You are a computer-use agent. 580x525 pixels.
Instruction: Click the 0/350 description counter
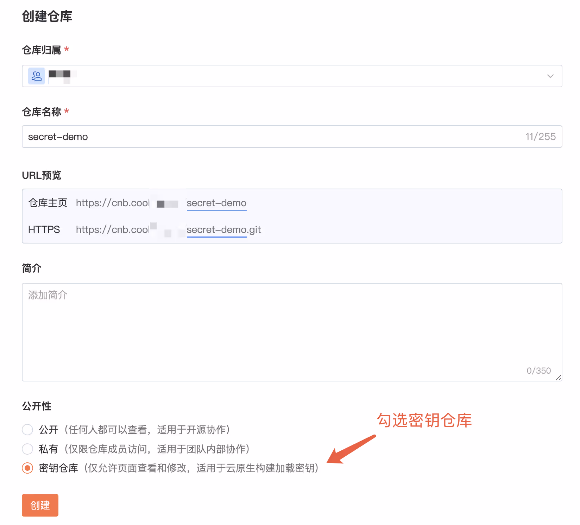coord(538,371)
